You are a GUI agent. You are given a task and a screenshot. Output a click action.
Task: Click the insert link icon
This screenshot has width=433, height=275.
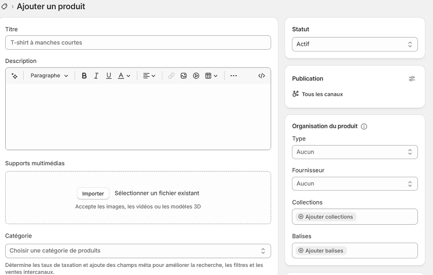tap(171, 76)
